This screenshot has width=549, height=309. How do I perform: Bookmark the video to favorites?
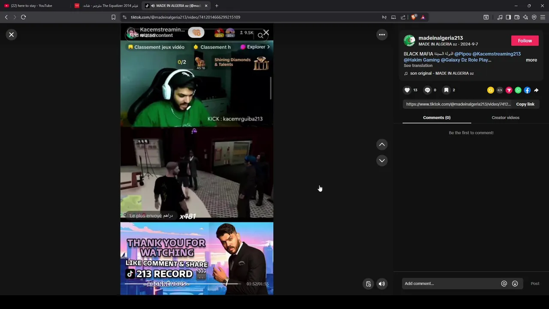point(446,90)
